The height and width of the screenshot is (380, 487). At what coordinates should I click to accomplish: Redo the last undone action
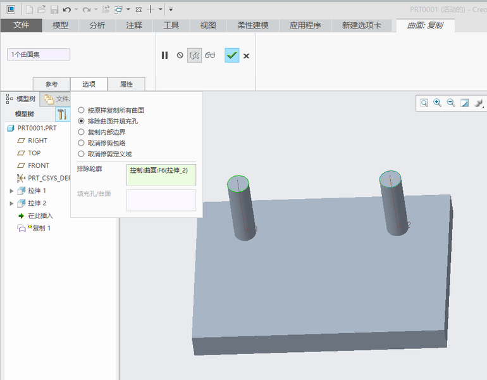pos(87,9)
